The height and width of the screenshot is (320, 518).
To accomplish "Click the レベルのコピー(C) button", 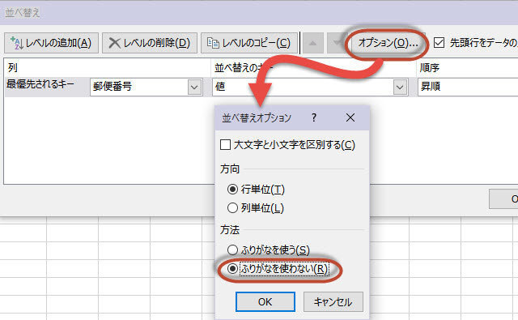I will (x=249, y=43).
